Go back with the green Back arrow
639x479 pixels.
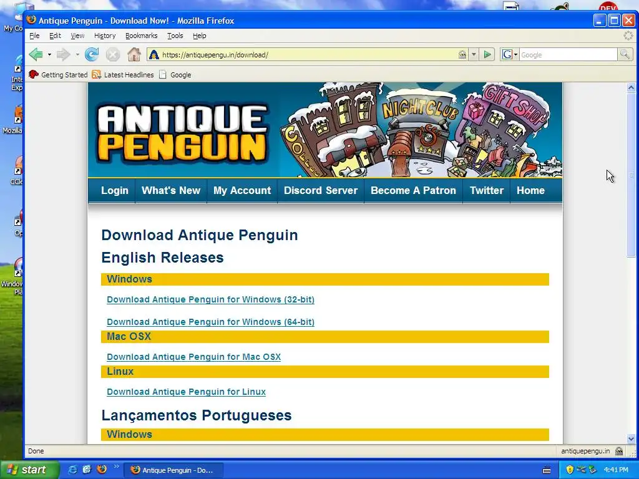click(36, 54)
